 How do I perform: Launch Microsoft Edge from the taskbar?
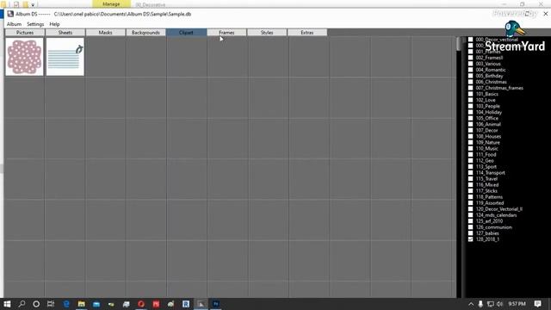[66, 304]
